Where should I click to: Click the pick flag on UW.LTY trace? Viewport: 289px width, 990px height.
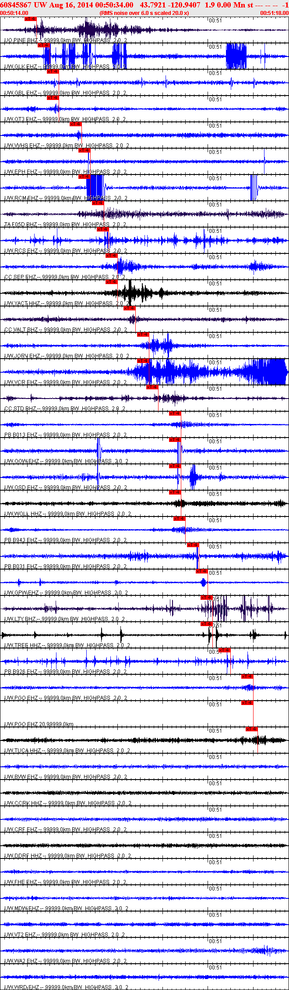[207, 598]
